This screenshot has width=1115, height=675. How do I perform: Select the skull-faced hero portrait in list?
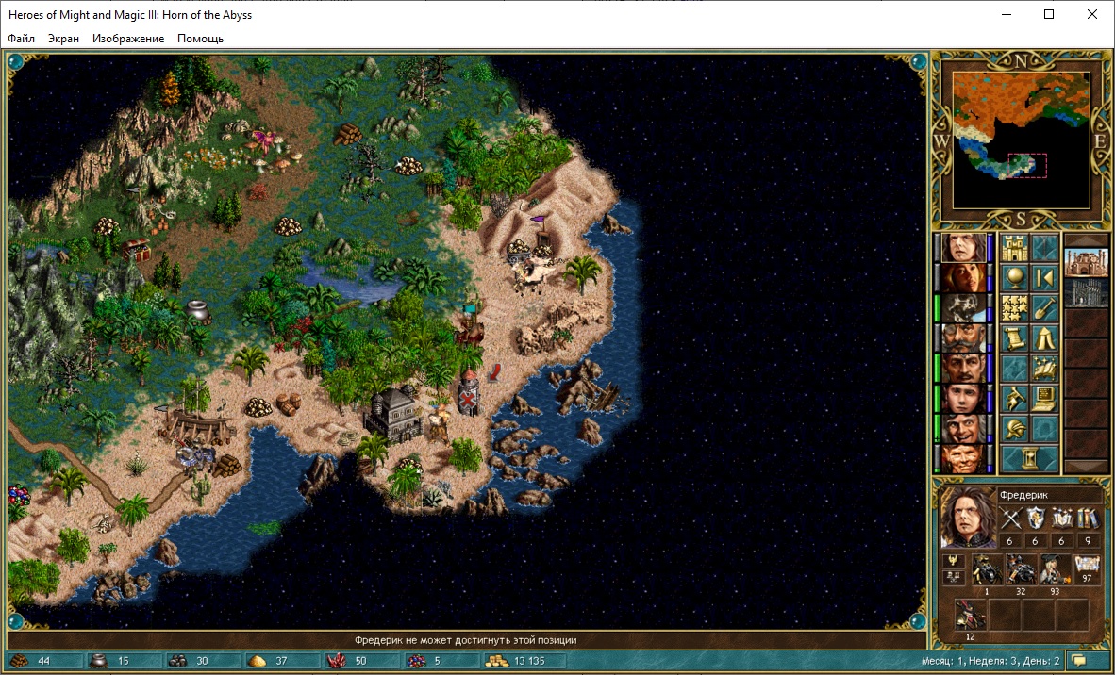960,308
